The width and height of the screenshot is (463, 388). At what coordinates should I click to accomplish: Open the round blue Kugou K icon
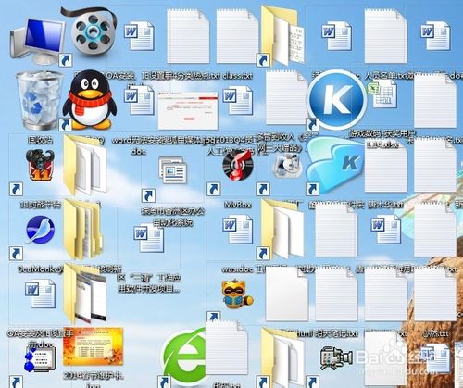pos(337,100)
